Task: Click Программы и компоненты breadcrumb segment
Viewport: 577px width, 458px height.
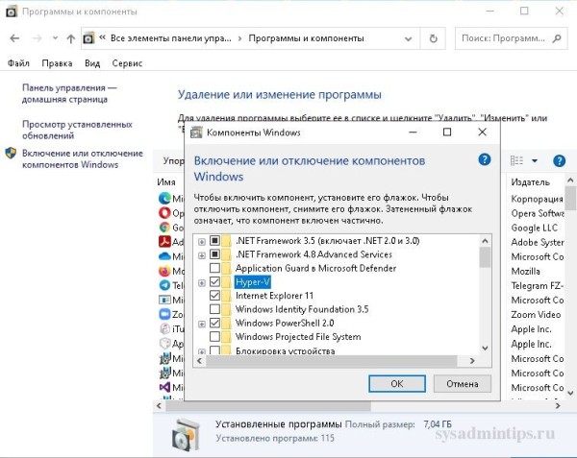Action: [x=306, y=38]
